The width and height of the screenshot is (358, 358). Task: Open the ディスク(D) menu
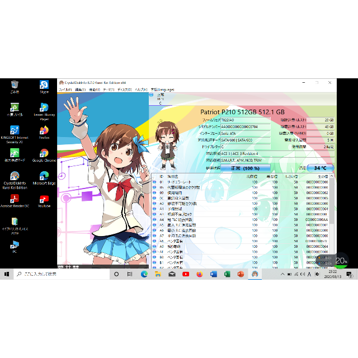[x=125, y=89]
